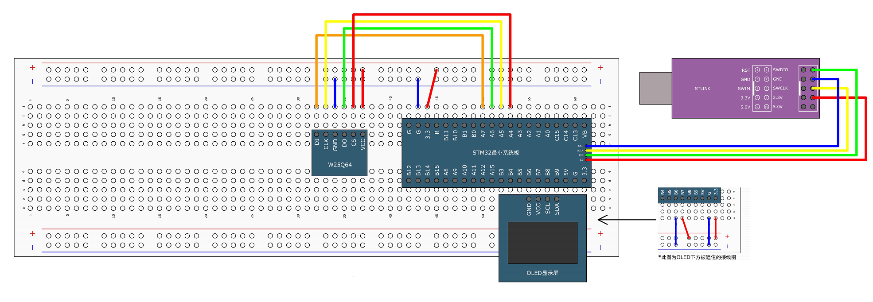This screenshot has width=873, height=302.
Task: Select the VCC pin label on W25Q64
Action: 363,144
